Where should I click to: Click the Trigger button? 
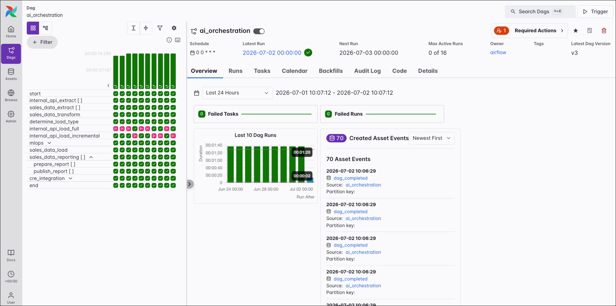pos(595,11)
